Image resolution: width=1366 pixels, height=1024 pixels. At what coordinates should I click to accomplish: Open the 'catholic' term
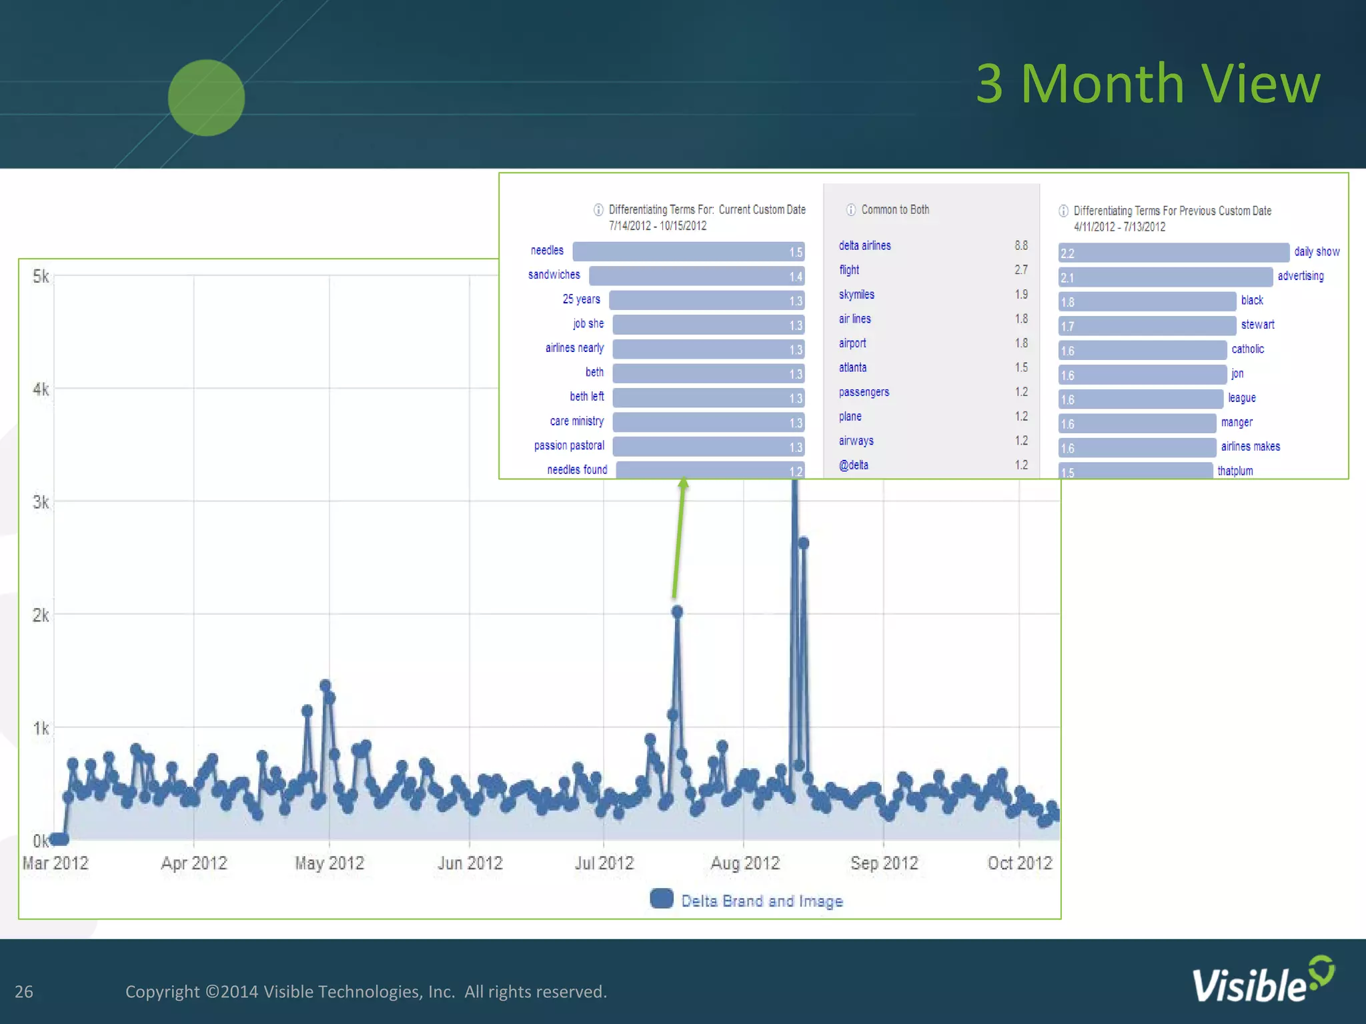(x=1247, y=349)
